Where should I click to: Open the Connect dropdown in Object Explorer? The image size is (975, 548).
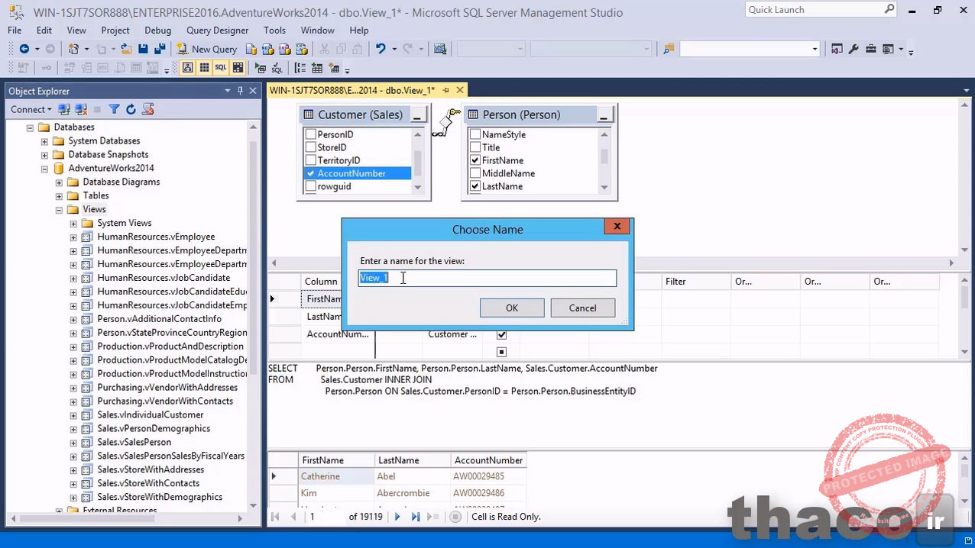pos(31,109)
